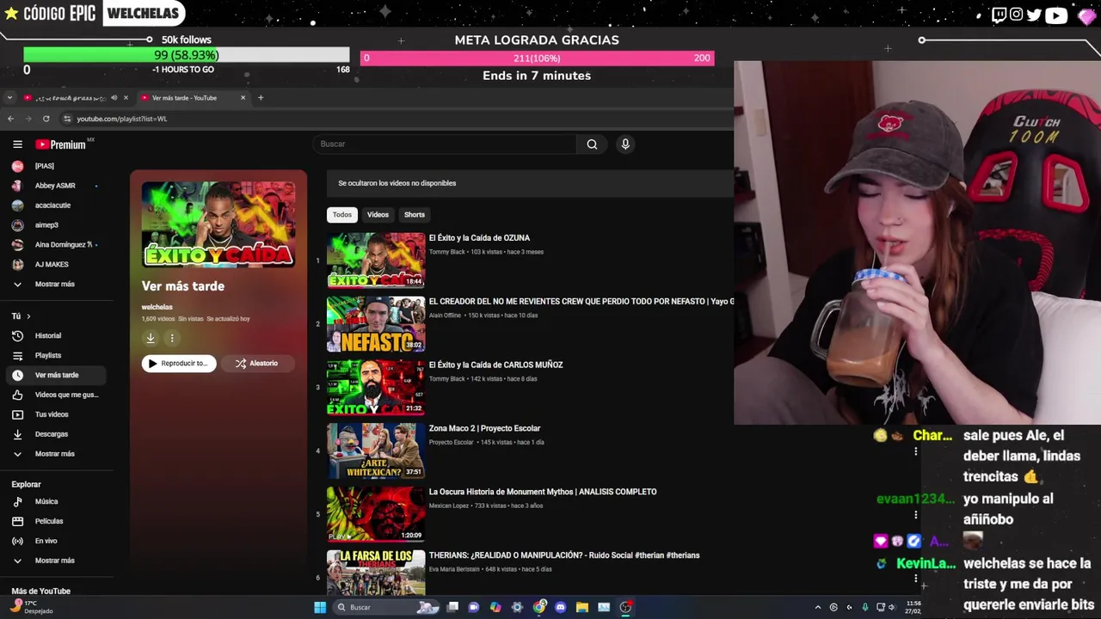
Task: Click the address bar URL
Action: coord(121,119)
